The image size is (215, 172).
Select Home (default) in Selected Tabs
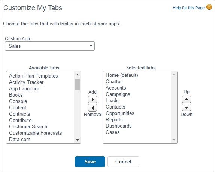point(122,75)
